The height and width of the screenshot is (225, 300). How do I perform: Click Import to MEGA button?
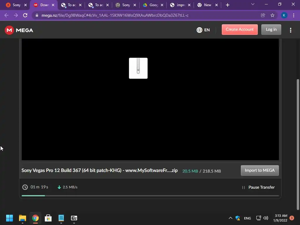point(260,170)
